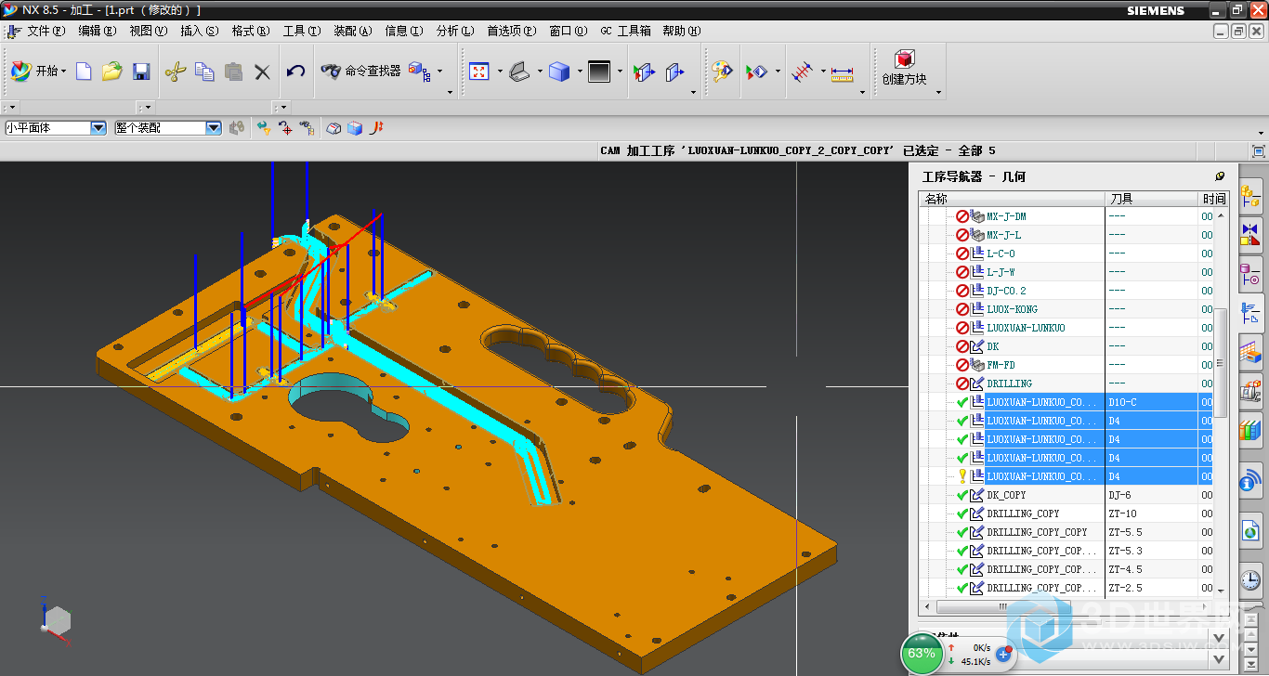The width and height of the screenshot is (1269, 676).
Task: Open the Command Finder binoculars tool
Action: [x=331, y=71]
